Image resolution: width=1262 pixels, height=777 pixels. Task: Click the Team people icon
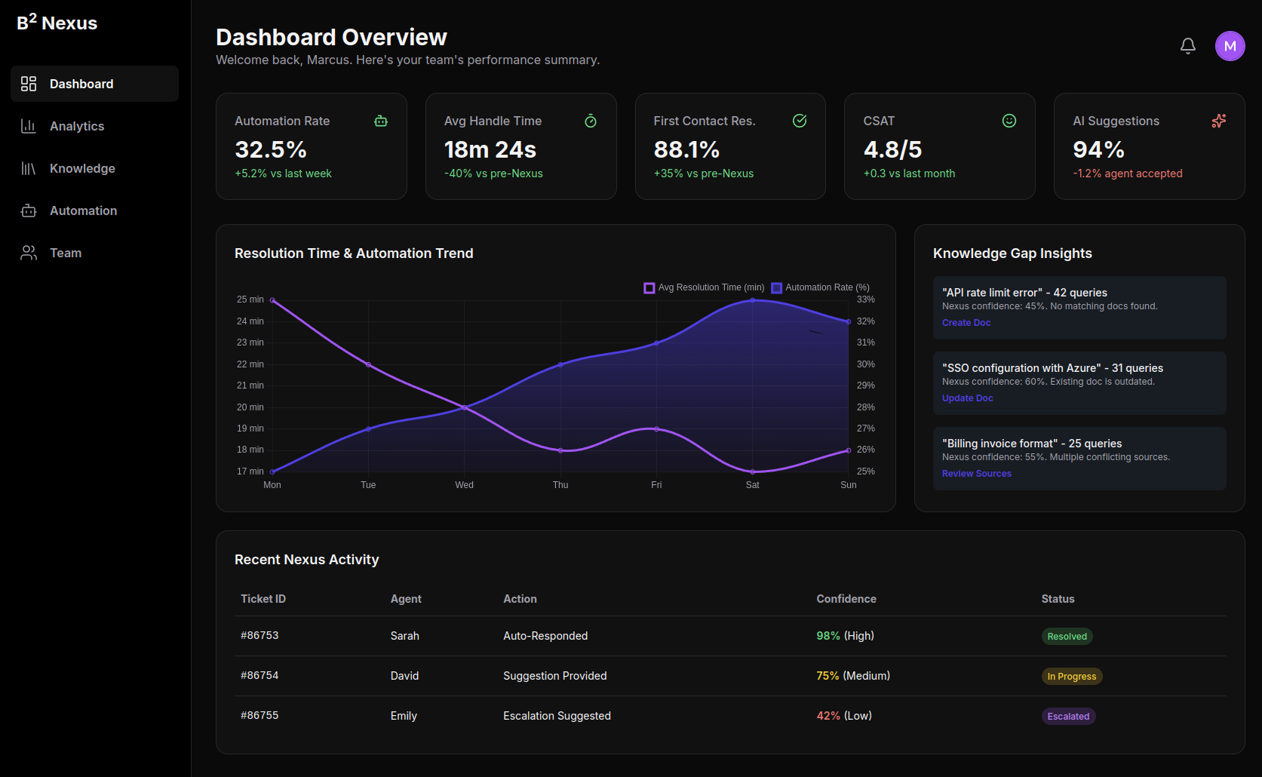(29, 253)
